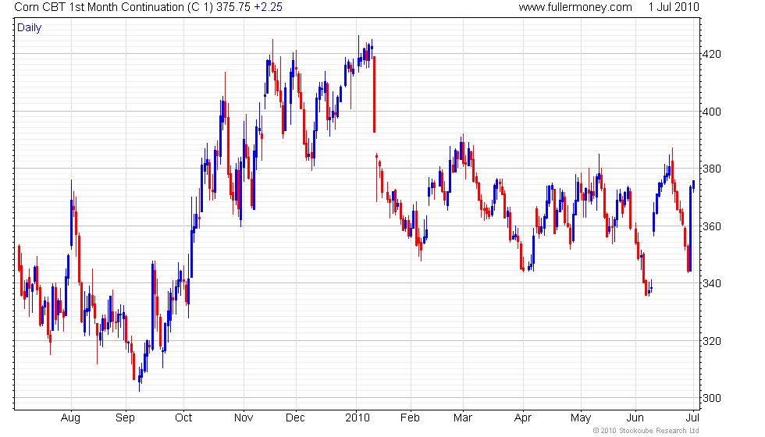Click the '2010' year label on the time axis

coord(358,418)
